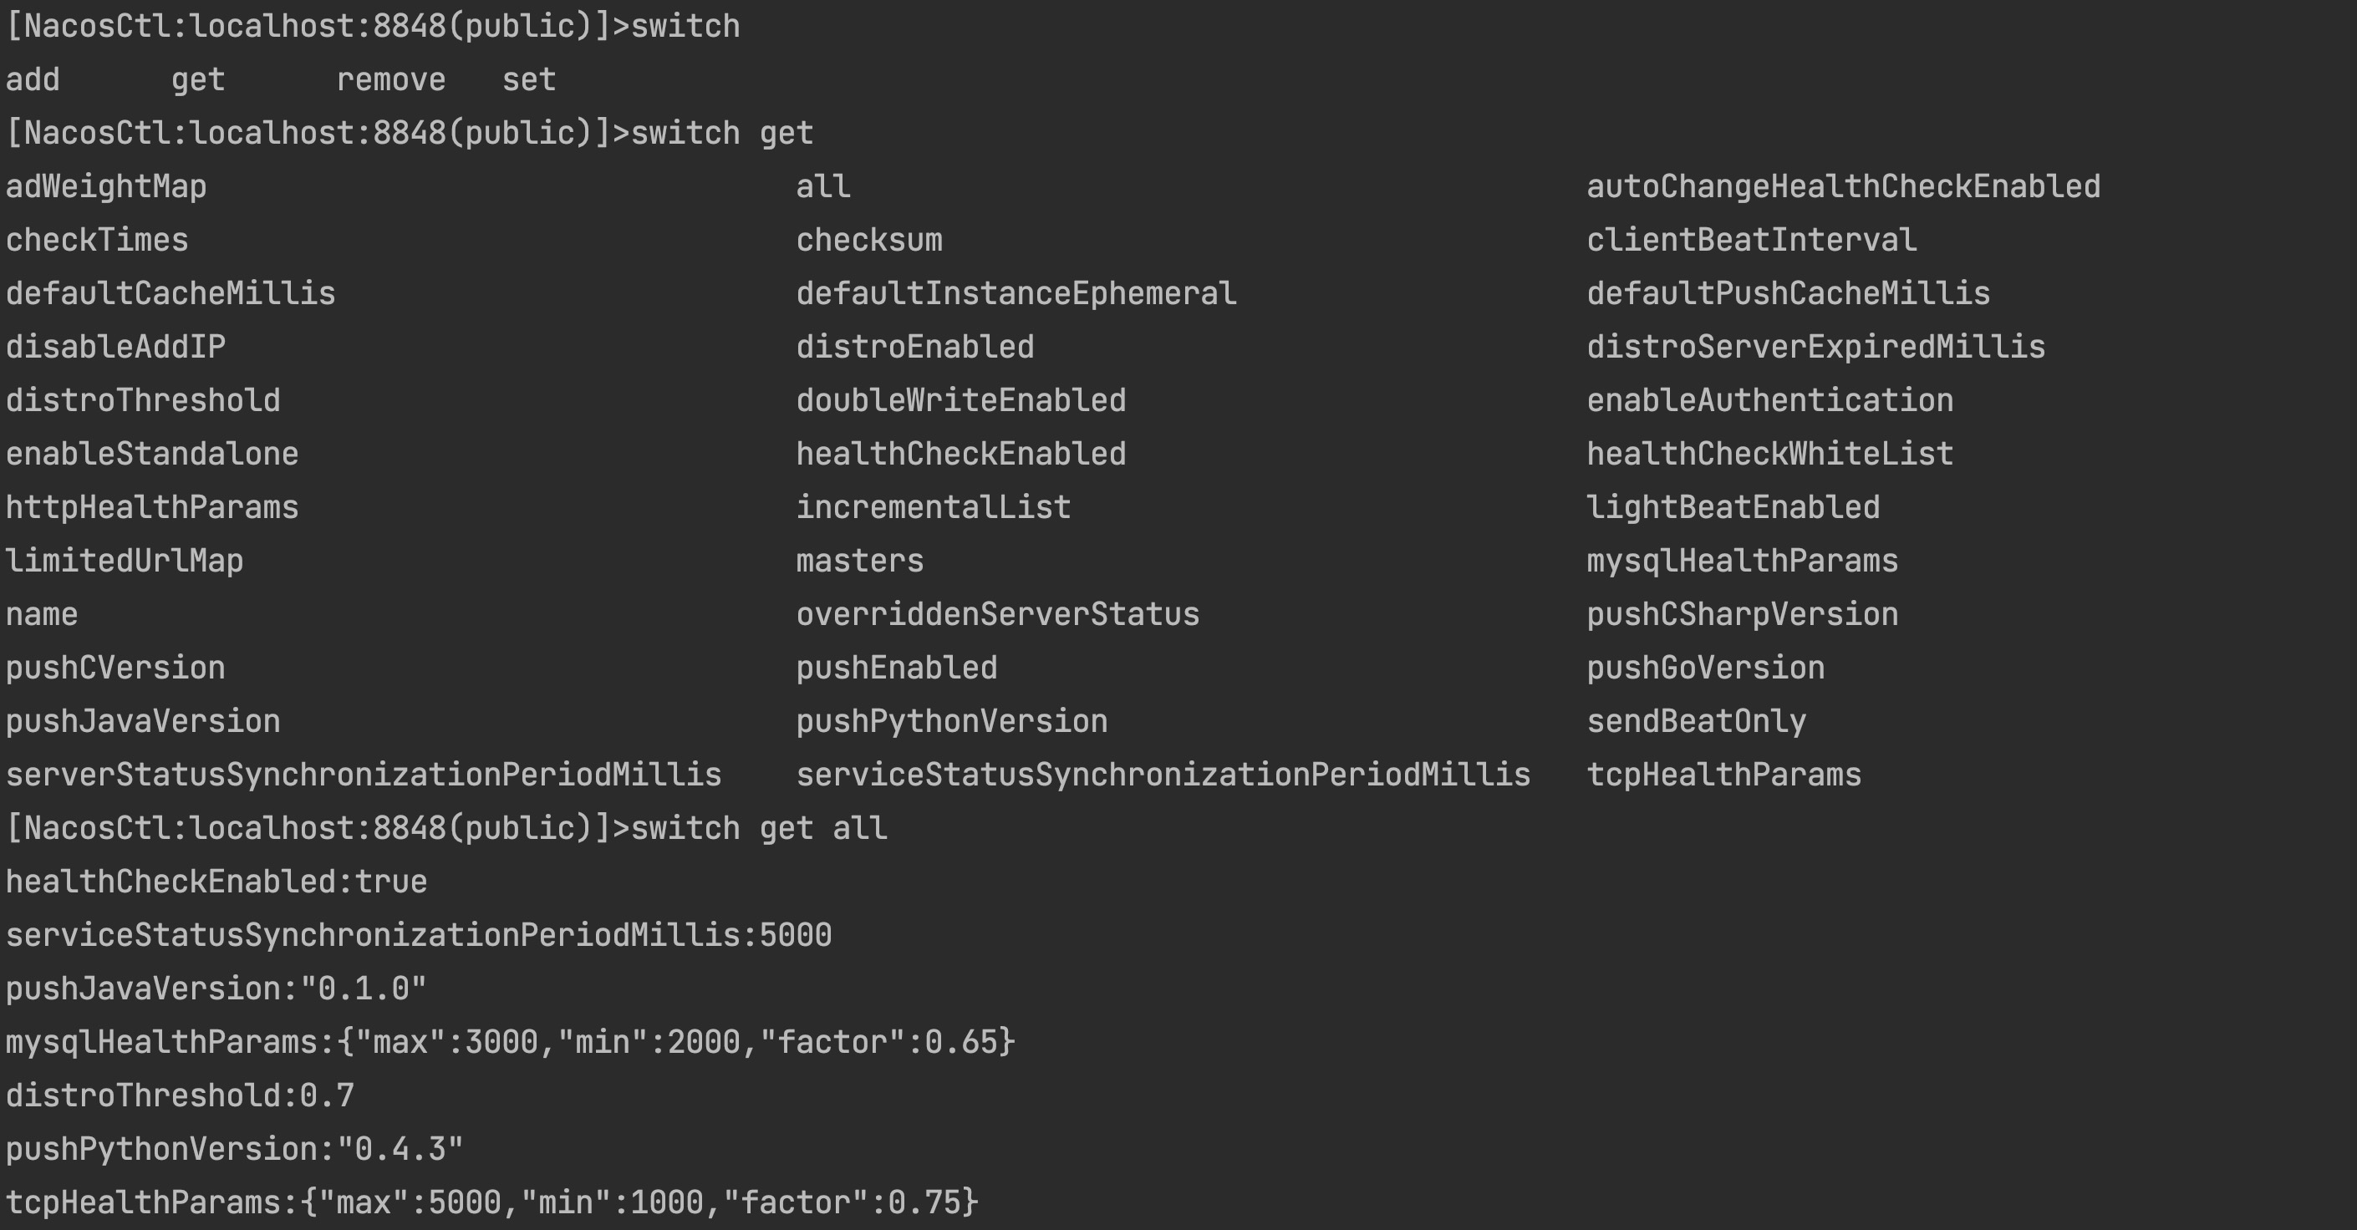Select the 'sendBeatOnly' suggestion
2357x1230 pixels.
tap(1697, 722)
